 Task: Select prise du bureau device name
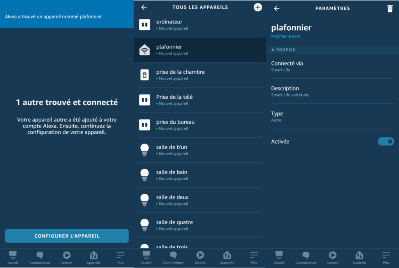click(x=175, y=122)
